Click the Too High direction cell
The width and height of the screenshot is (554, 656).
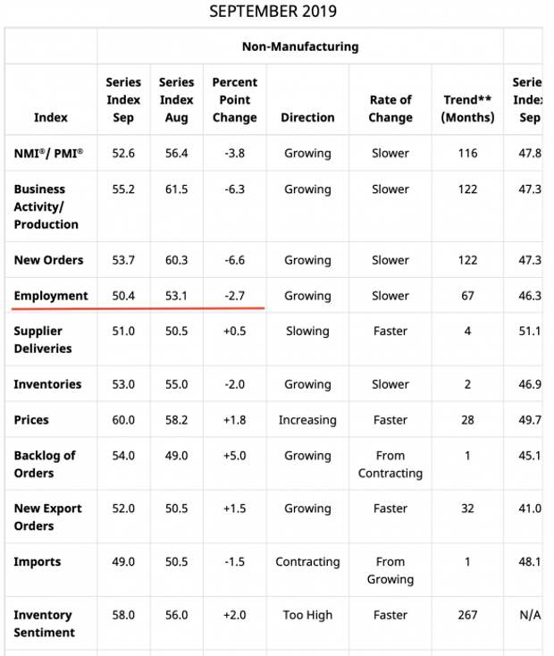[x=307, y=615]
